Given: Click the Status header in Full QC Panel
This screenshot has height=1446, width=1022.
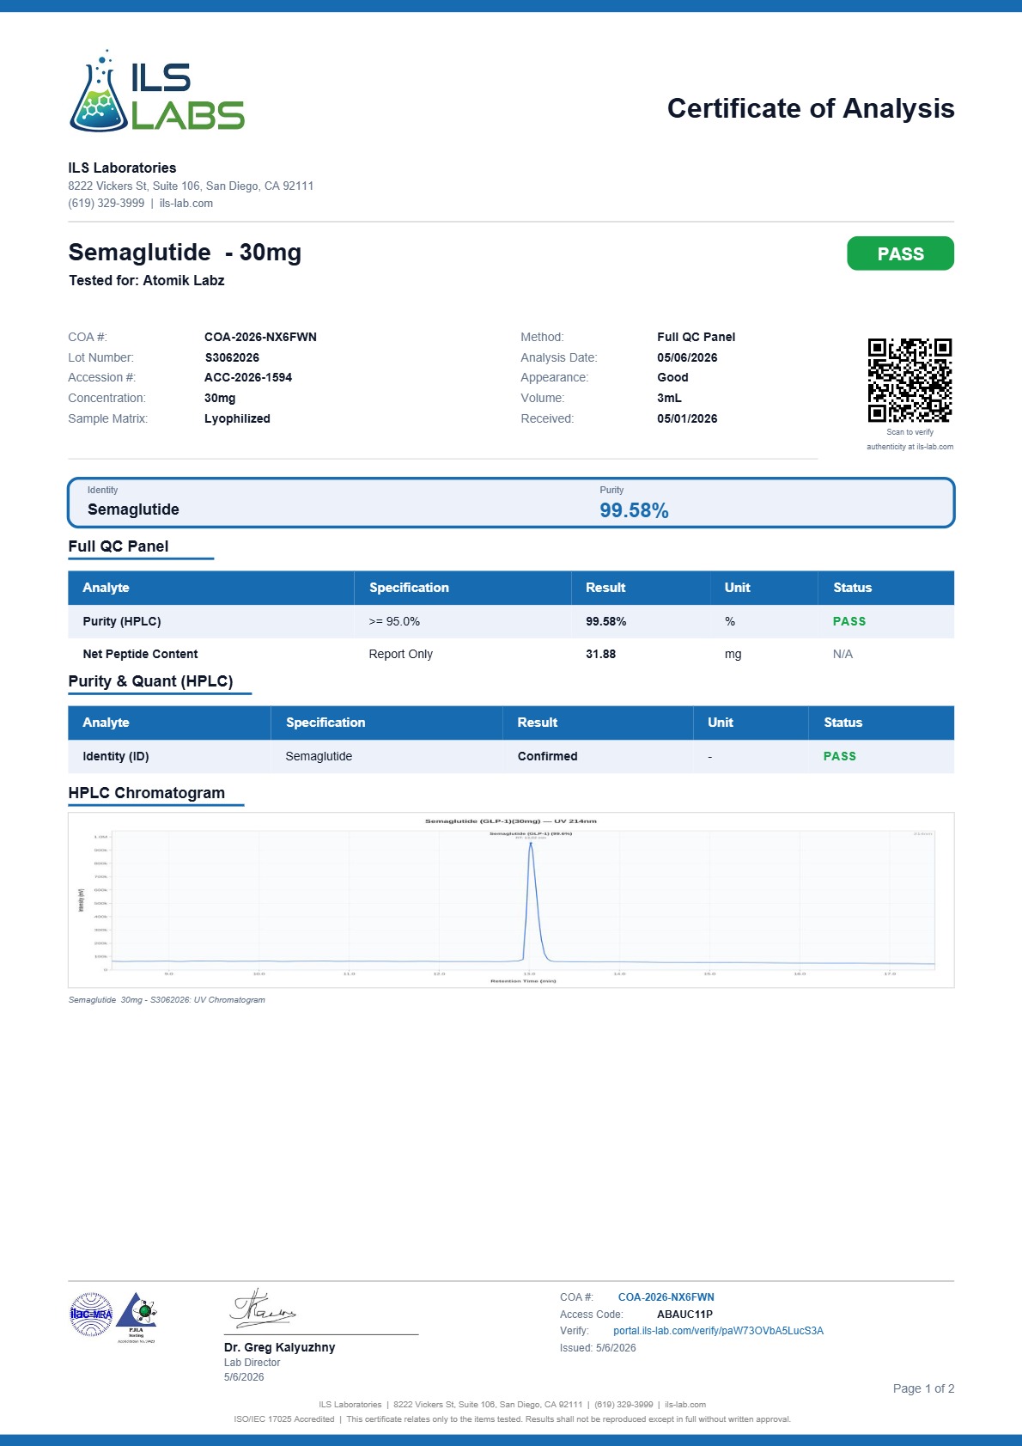Looking at the screenshot, I should (x=852, y=588).
